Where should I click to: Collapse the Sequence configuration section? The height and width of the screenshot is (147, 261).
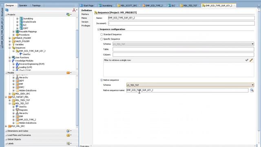(98, 29)
